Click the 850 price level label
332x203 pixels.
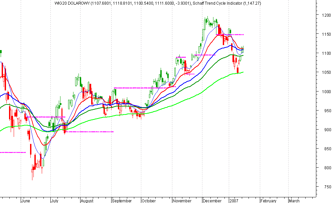pyautogui.click(x=327, y=149)
